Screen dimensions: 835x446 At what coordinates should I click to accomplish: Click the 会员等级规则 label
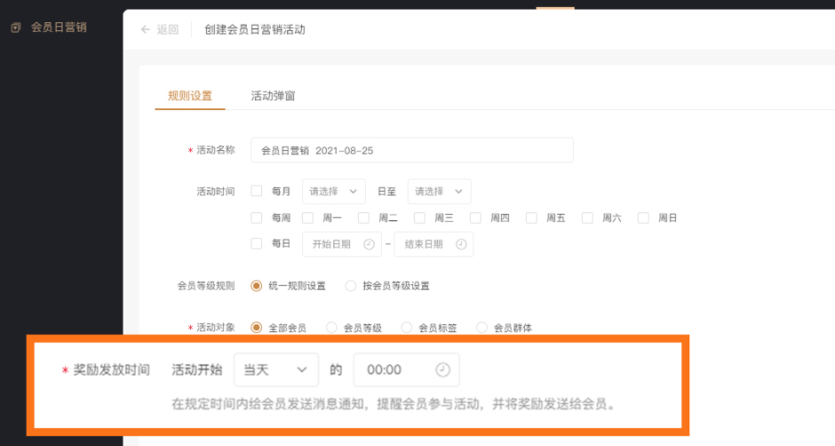point(205,285)
